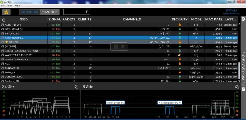Click binoculars icon beside ASUS_RB_2.4
The height and width of the screenshot is (120, 246).
3,25
